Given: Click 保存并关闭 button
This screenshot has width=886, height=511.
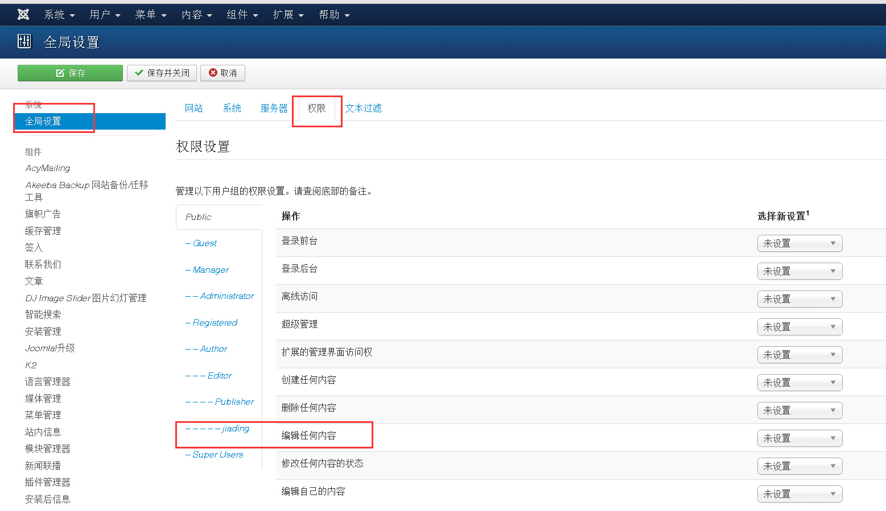Looking at the screenshot, I should (162, 73).
